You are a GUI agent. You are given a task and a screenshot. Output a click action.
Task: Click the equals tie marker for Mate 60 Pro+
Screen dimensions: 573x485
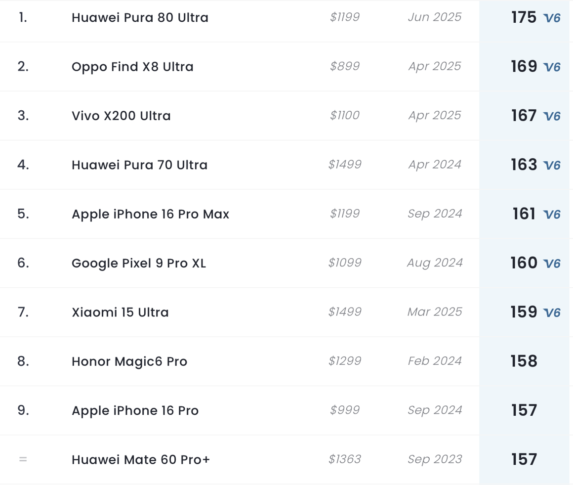[23, 459]
